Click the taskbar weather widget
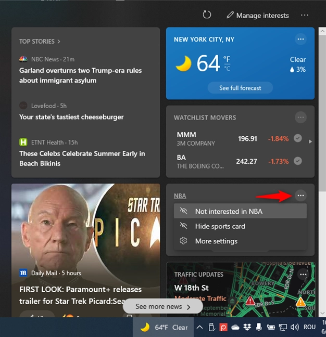Viewport: 326px width, 337px height. tap(164, 327)
